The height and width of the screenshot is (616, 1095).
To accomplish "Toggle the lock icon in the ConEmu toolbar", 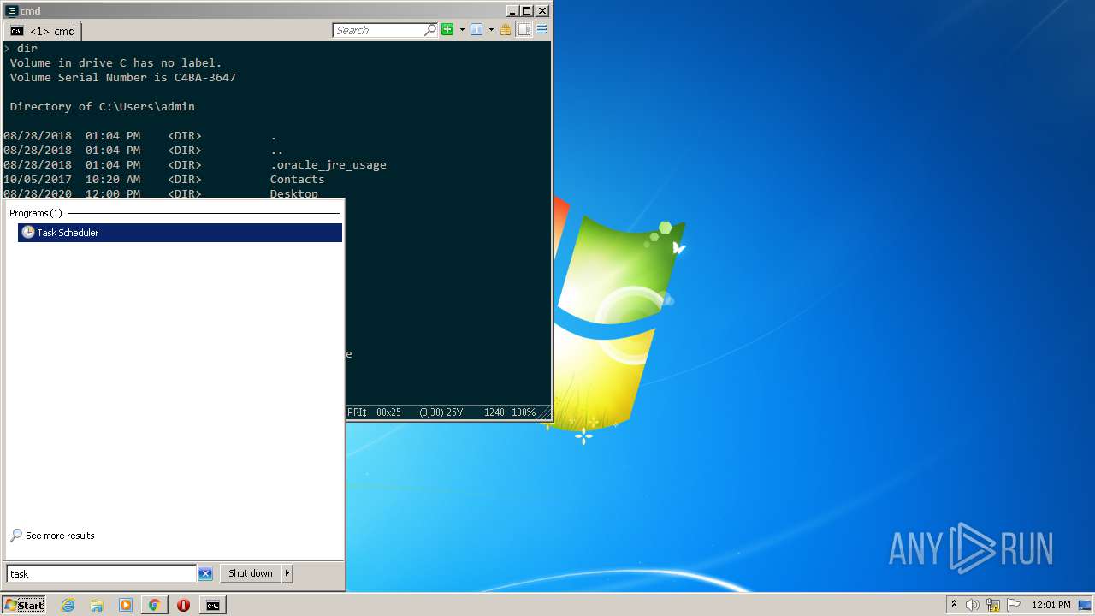I will coord(506,29).
